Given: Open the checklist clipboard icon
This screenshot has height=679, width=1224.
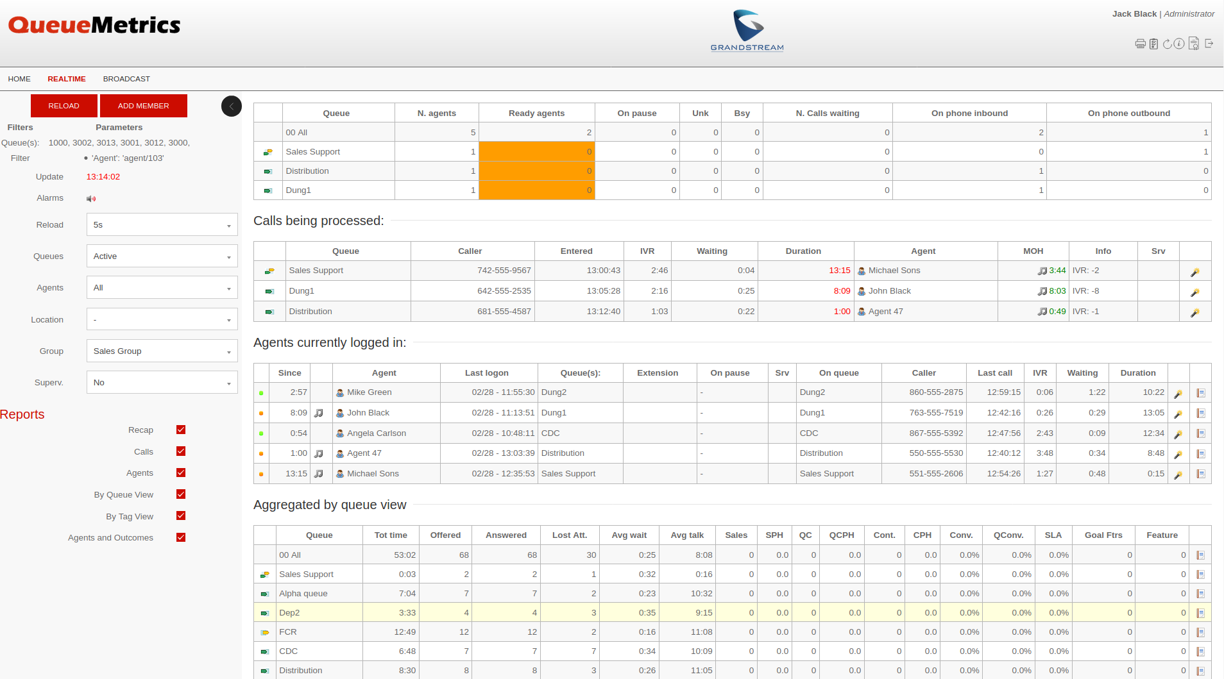Looking at the screenshot, I should [1153, 44].
